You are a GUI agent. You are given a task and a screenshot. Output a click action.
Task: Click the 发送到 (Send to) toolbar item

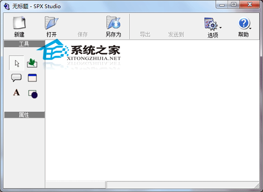click(x=176, y=34)
